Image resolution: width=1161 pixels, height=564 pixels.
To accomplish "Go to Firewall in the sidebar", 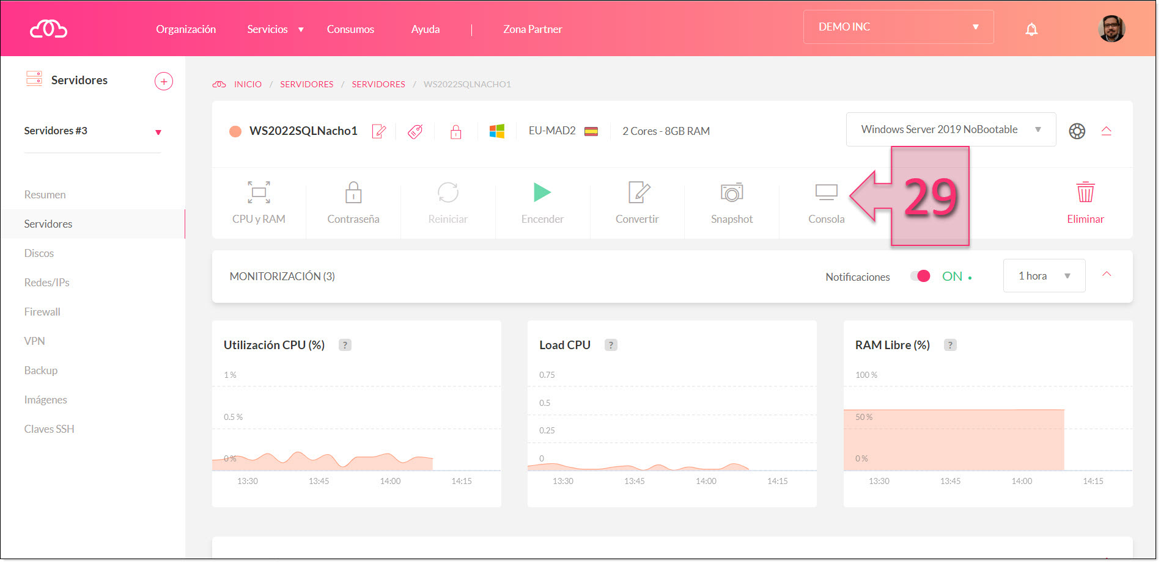I will (x=42, y=311).
